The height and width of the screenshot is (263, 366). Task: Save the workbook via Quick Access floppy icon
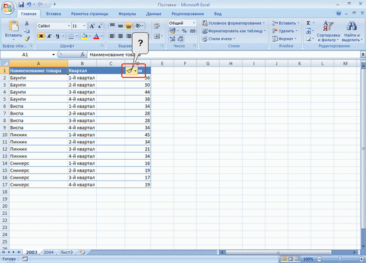click(x=21, y=5)
